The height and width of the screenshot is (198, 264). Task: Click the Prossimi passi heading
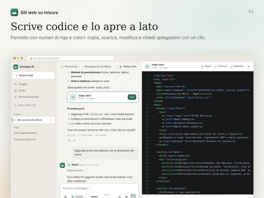76,109
